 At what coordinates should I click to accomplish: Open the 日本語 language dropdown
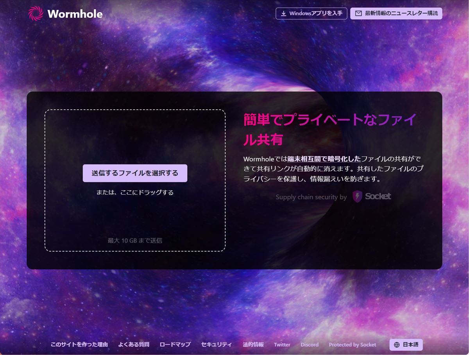coord(406,345)
